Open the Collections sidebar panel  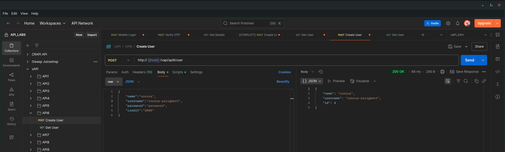[12, 48]
